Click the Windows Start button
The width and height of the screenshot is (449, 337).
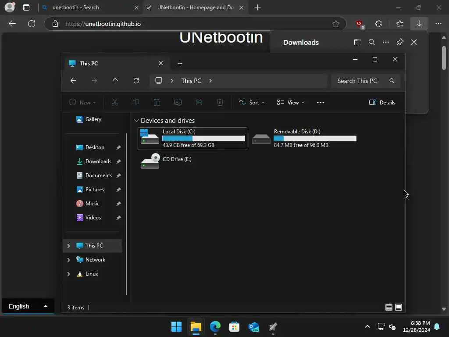click(176, 326)
